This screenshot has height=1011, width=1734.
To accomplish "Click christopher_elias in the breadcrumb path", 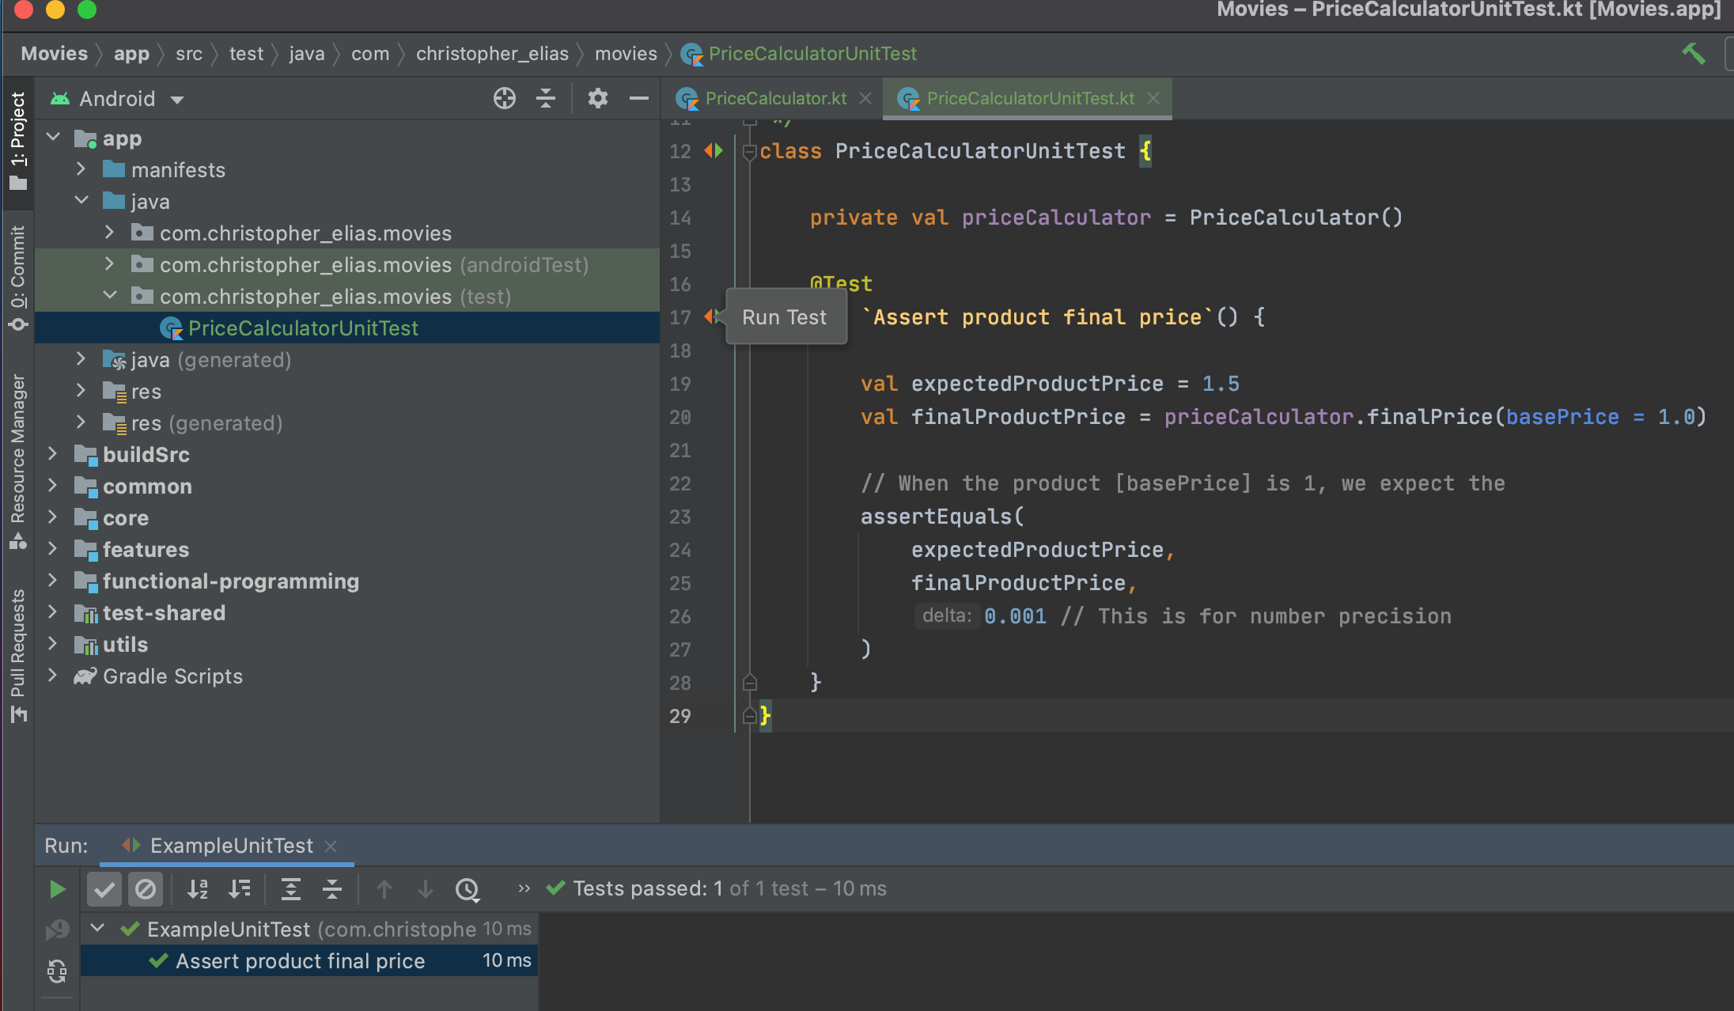I will (x=492, y=54).
